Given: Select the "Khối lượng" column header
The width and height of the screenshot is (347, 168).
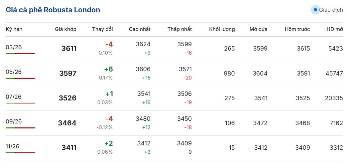Looking at the screenshot, I should click(x=222, y=29).
